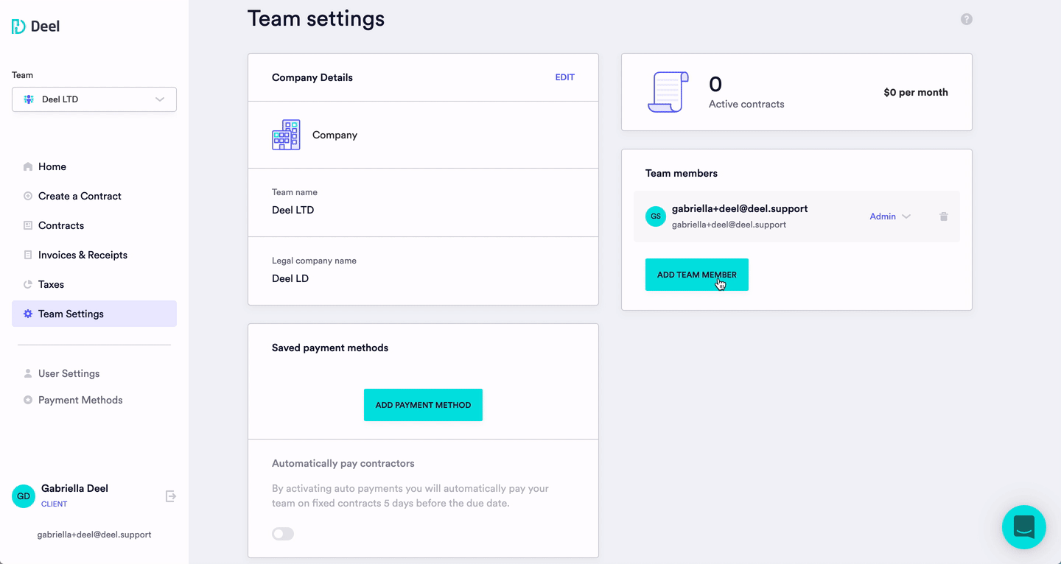Screen dimensions: 1061x564
Task: Open the help question mark icon
Action: (967, 19)
